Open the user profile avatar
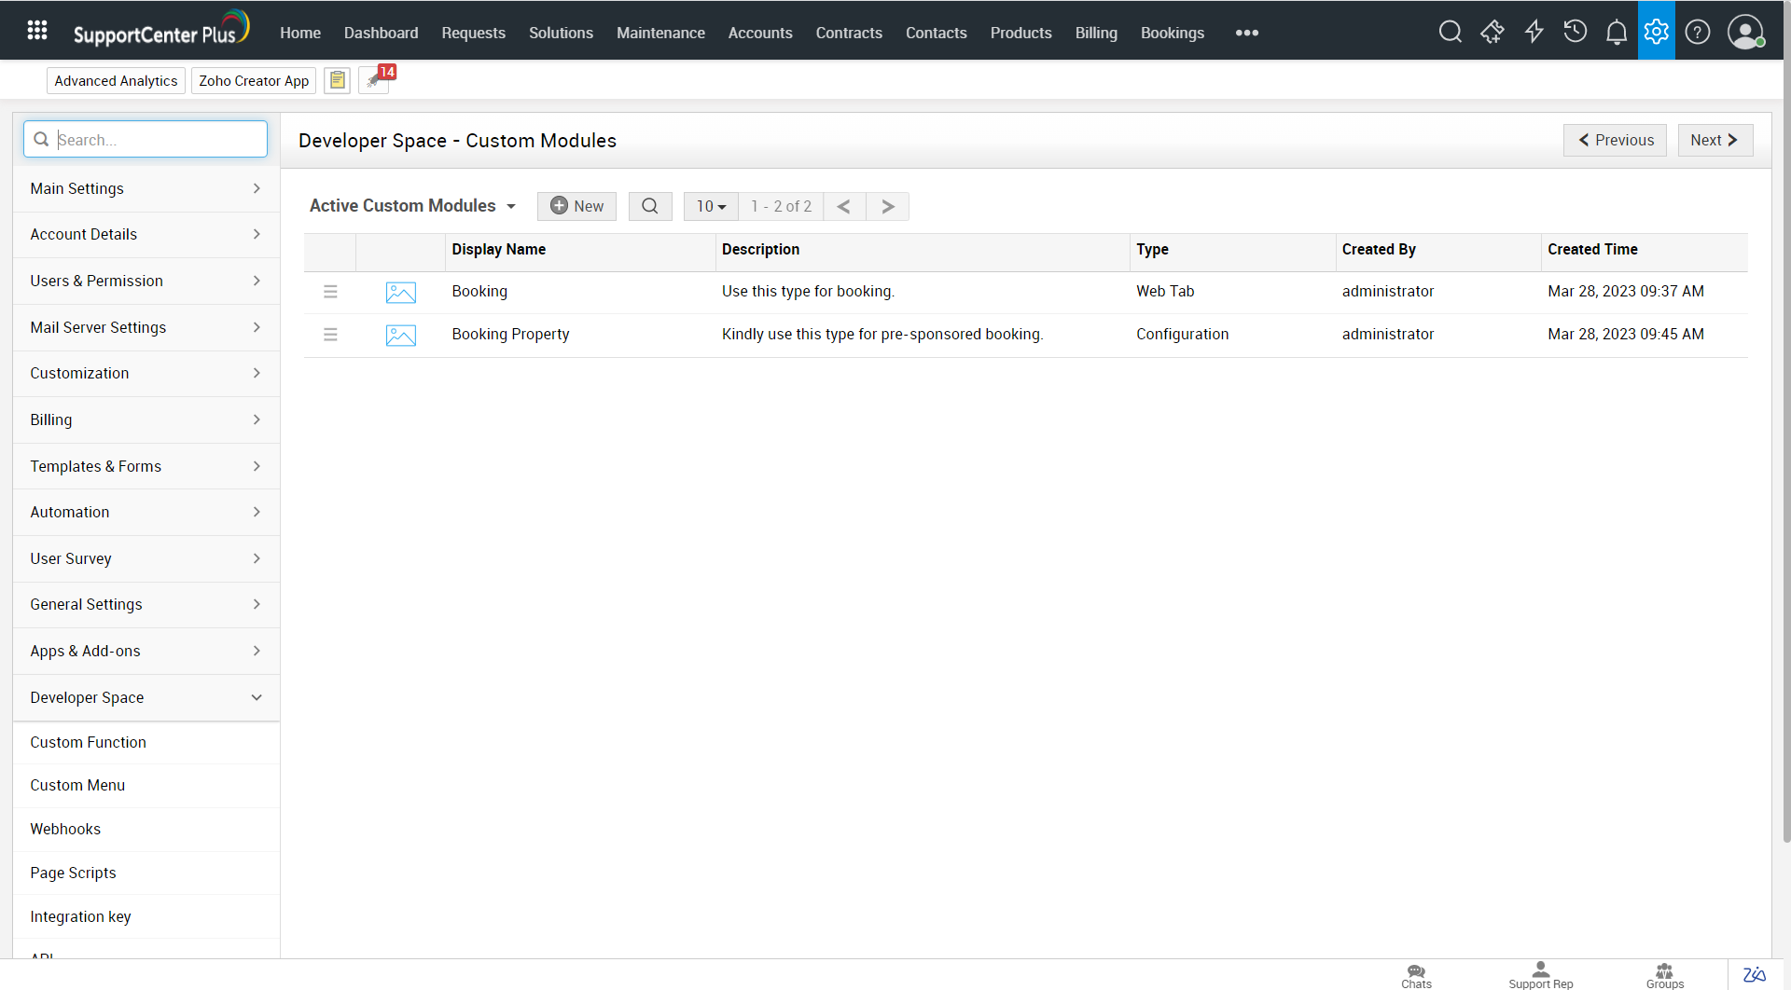Image resolution: width=1791 pixels, height=990 pixels. tap(1744, 32)
